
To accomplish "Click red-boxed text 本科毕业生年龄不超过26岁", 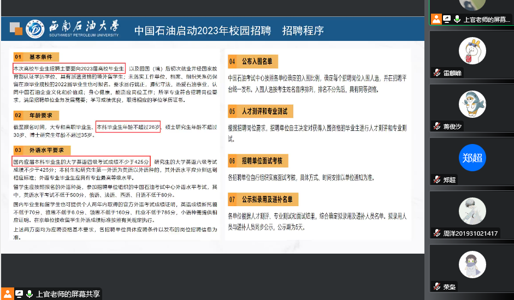I will (x=128, y=127).
